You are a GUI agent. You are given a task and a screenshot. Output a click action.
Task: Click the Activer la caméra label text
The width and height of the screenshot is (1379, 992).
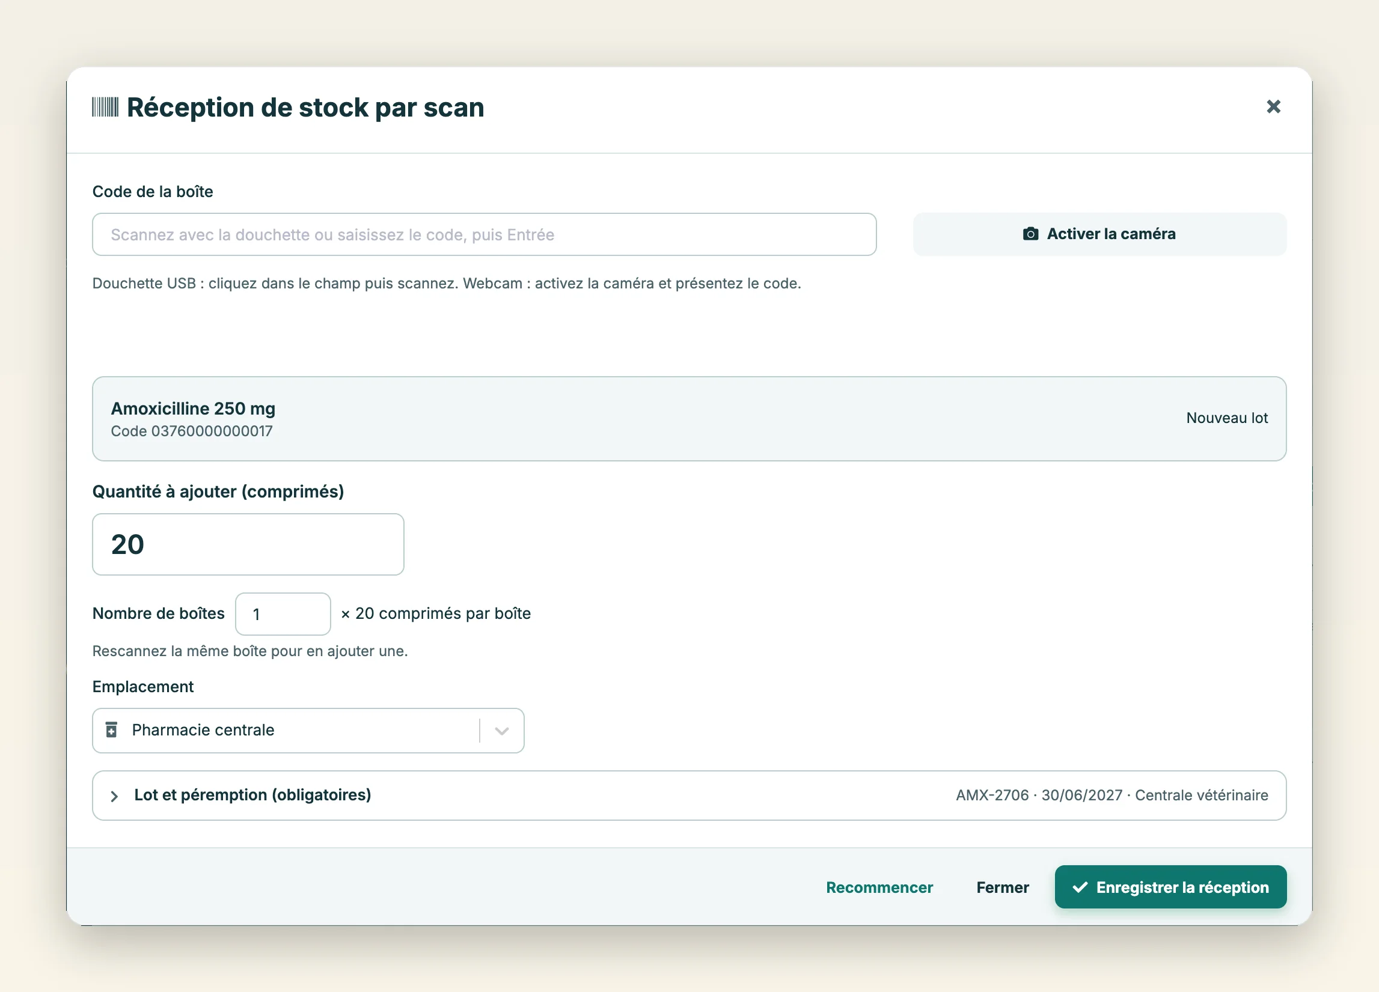1111,234
